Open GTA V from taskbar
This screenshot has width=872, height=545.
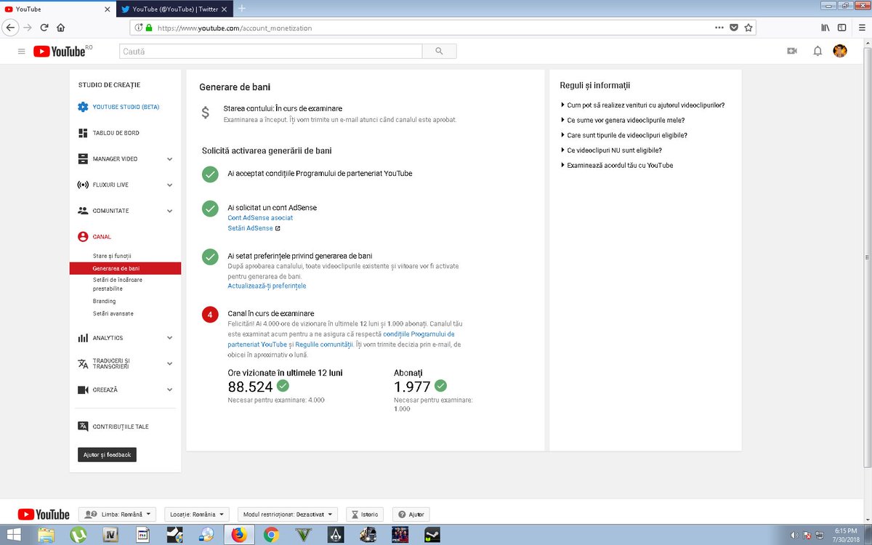point(302,535)
